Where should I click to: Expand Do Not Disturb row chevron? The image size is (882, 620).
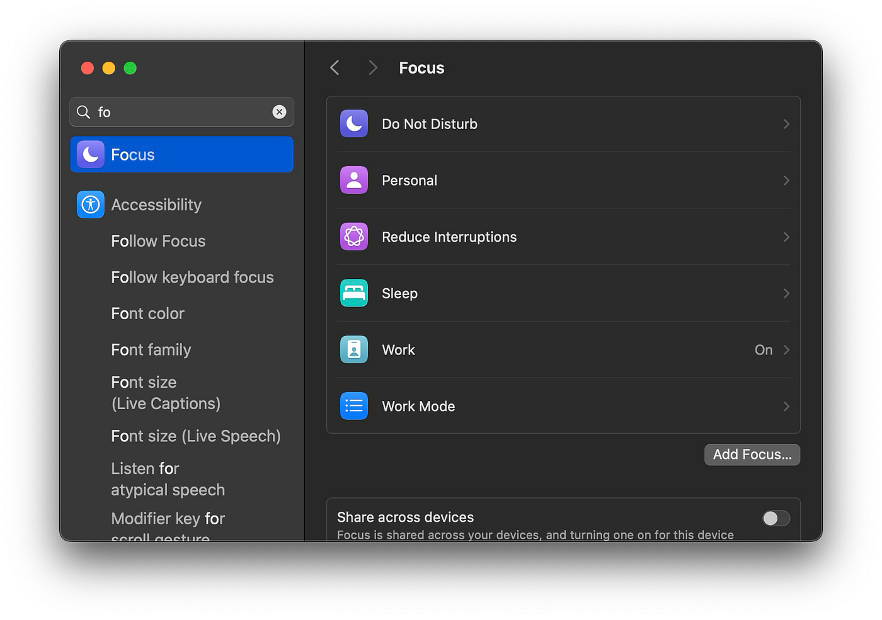pos(786,124)
